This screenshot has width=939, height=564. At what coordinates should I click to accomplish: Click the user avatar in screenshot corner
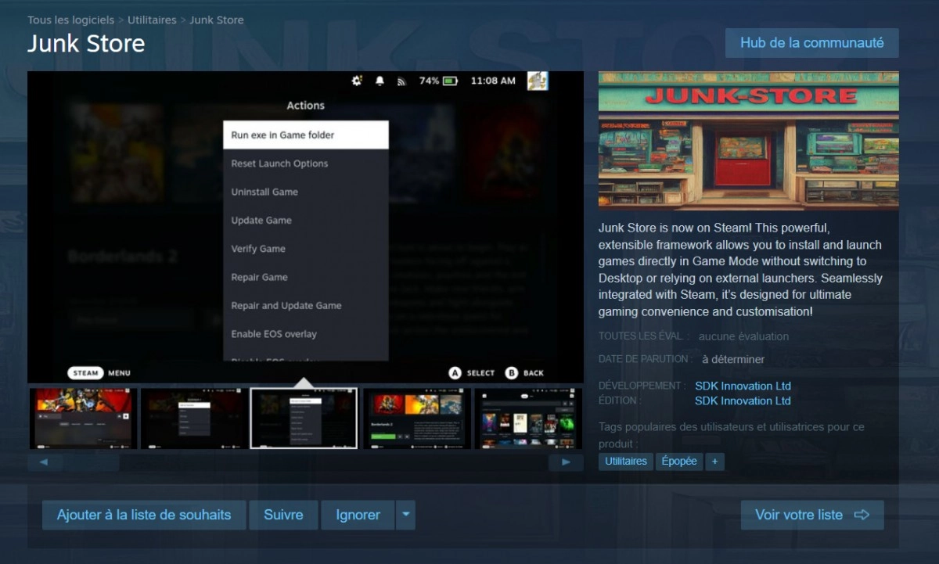[x=538, y=81]
